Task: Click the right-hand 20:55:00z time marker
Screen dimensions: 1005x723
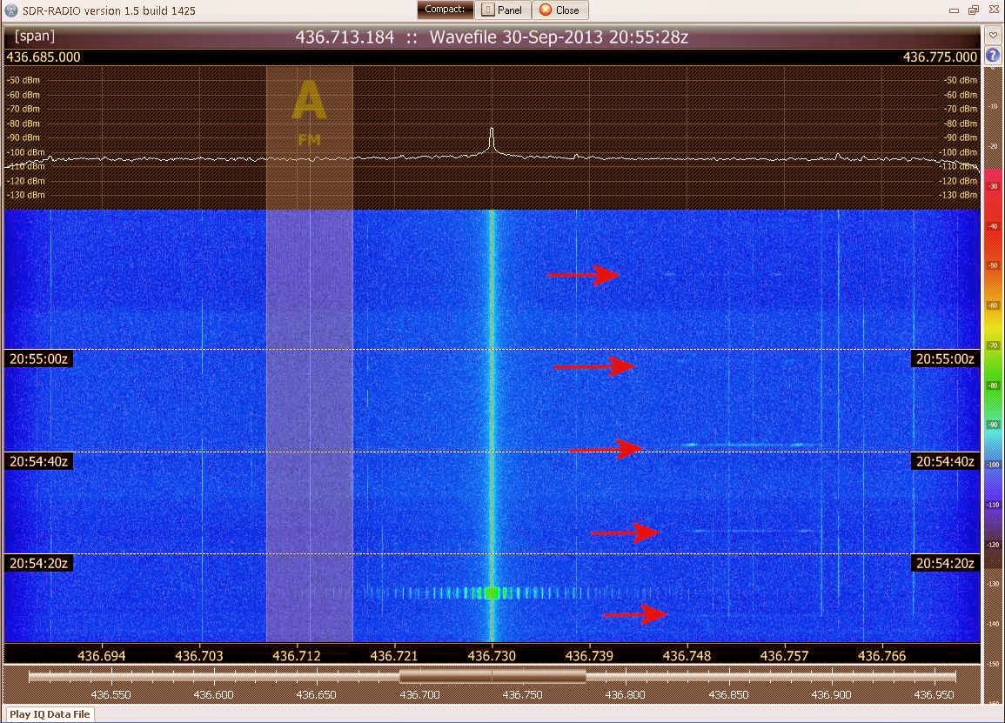Action: click(945, 359)
